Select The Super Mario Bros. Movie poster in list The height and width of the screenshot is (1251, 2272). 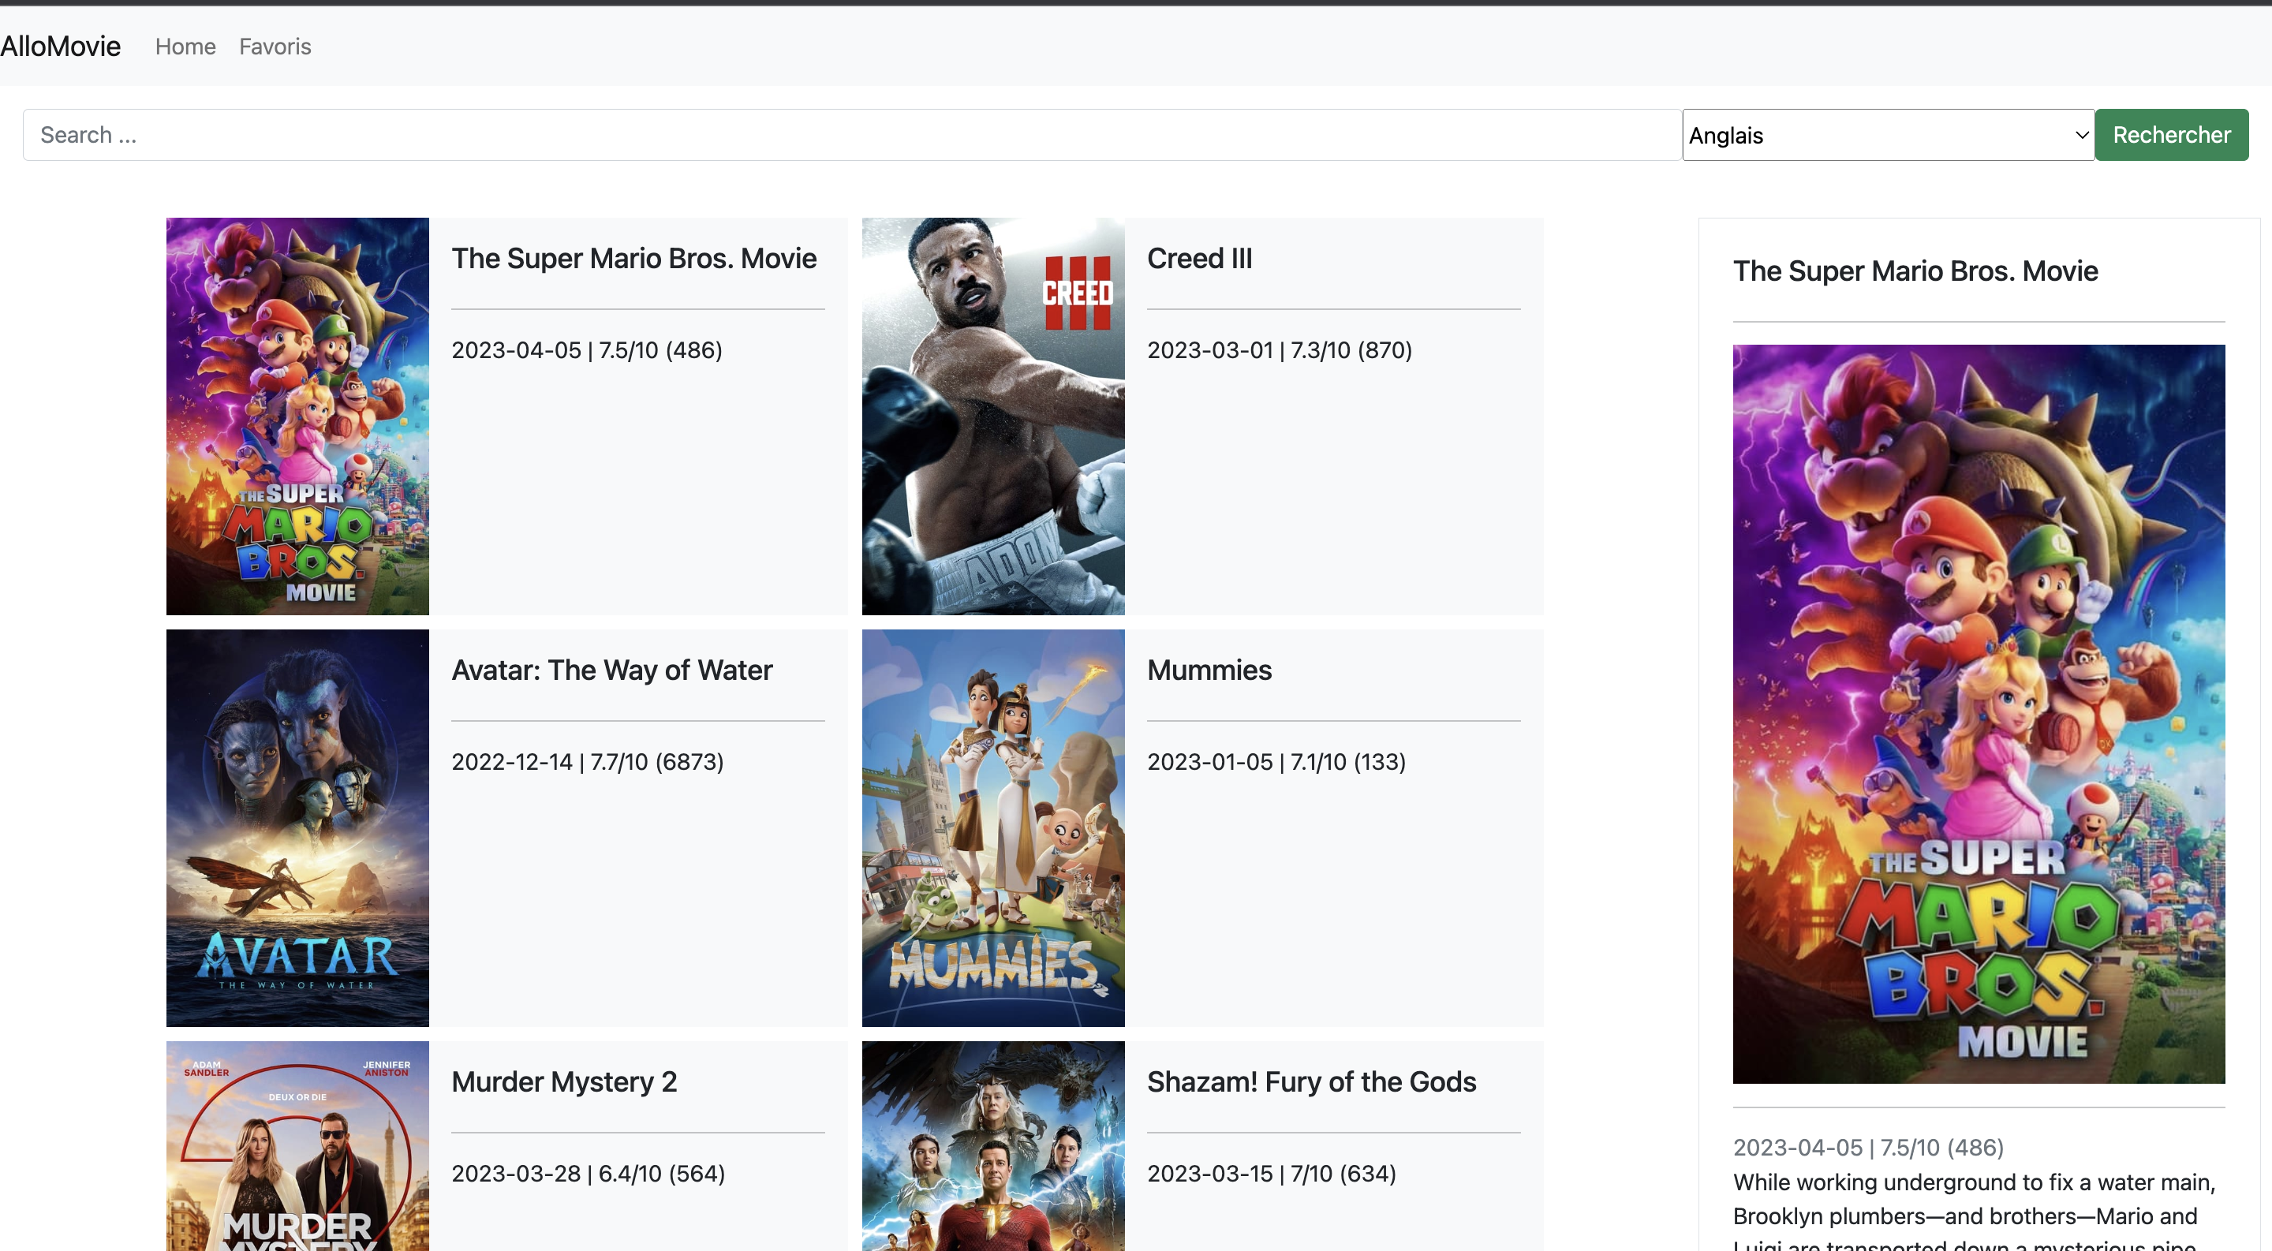pos(297,416)
